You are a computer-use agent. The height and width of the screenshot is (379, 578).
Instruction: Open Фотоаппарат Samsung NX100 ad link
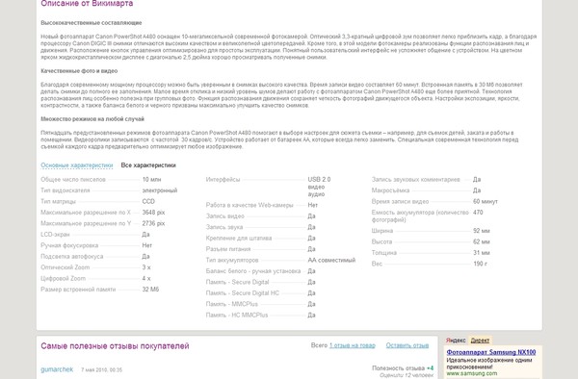coord(490,352)
